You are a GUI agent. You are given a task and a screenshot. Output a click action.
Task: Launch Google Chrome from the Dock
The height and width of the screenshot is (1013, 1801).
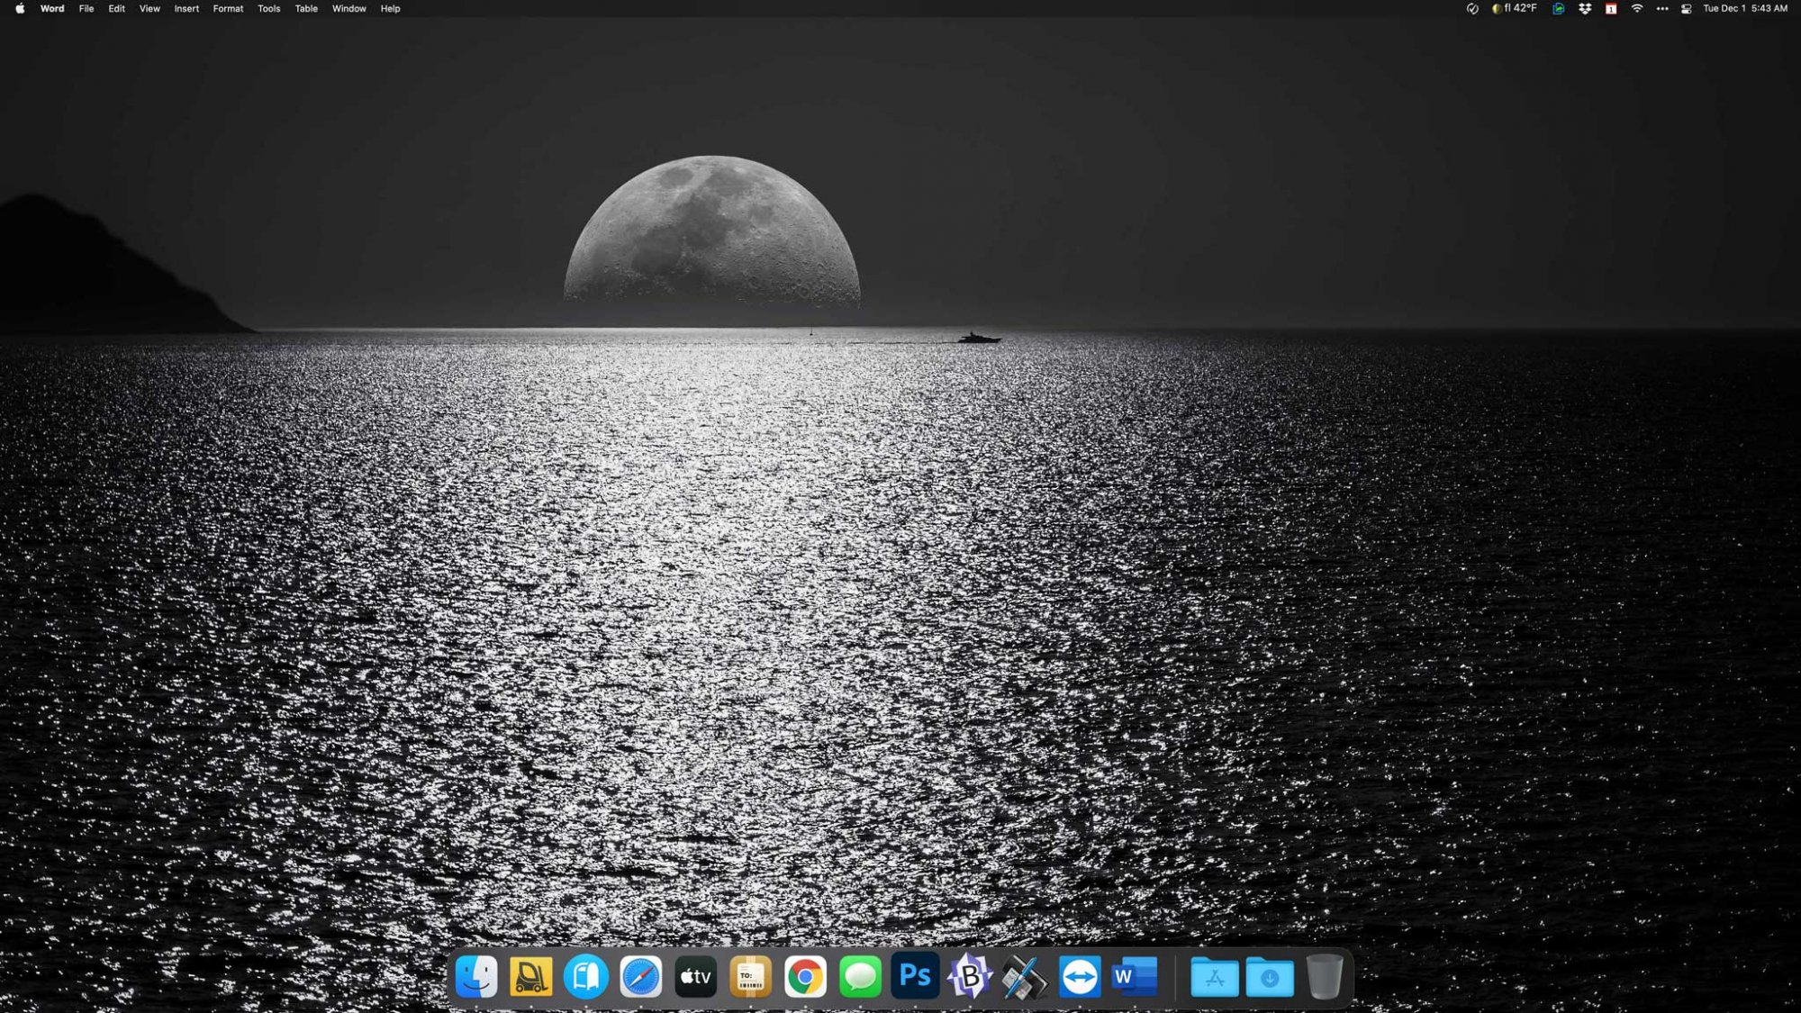805,977
